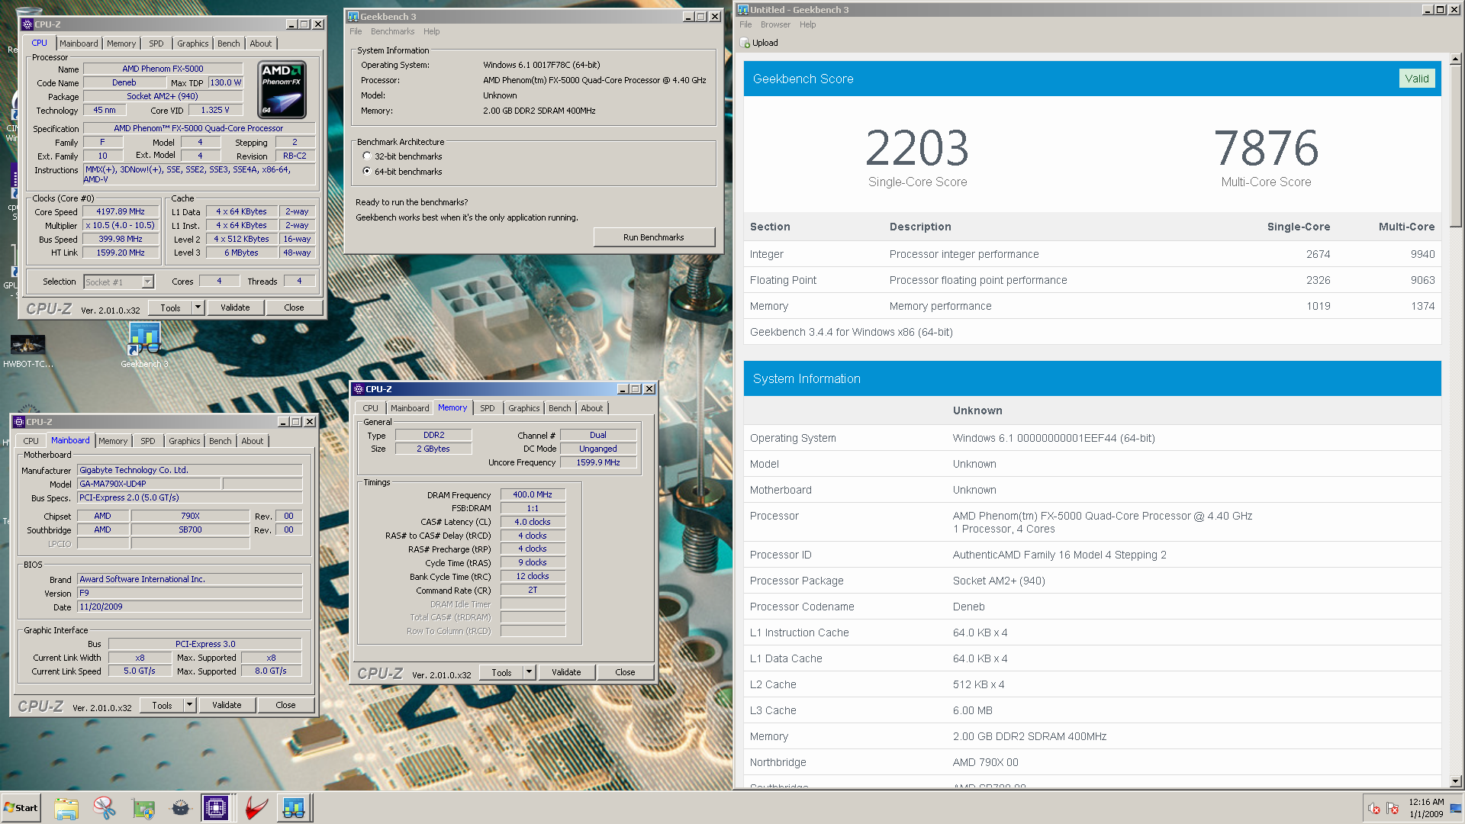Open the hardware card with shield taskbar icon
Screen dimensions: 1465x824
point(143,808)
